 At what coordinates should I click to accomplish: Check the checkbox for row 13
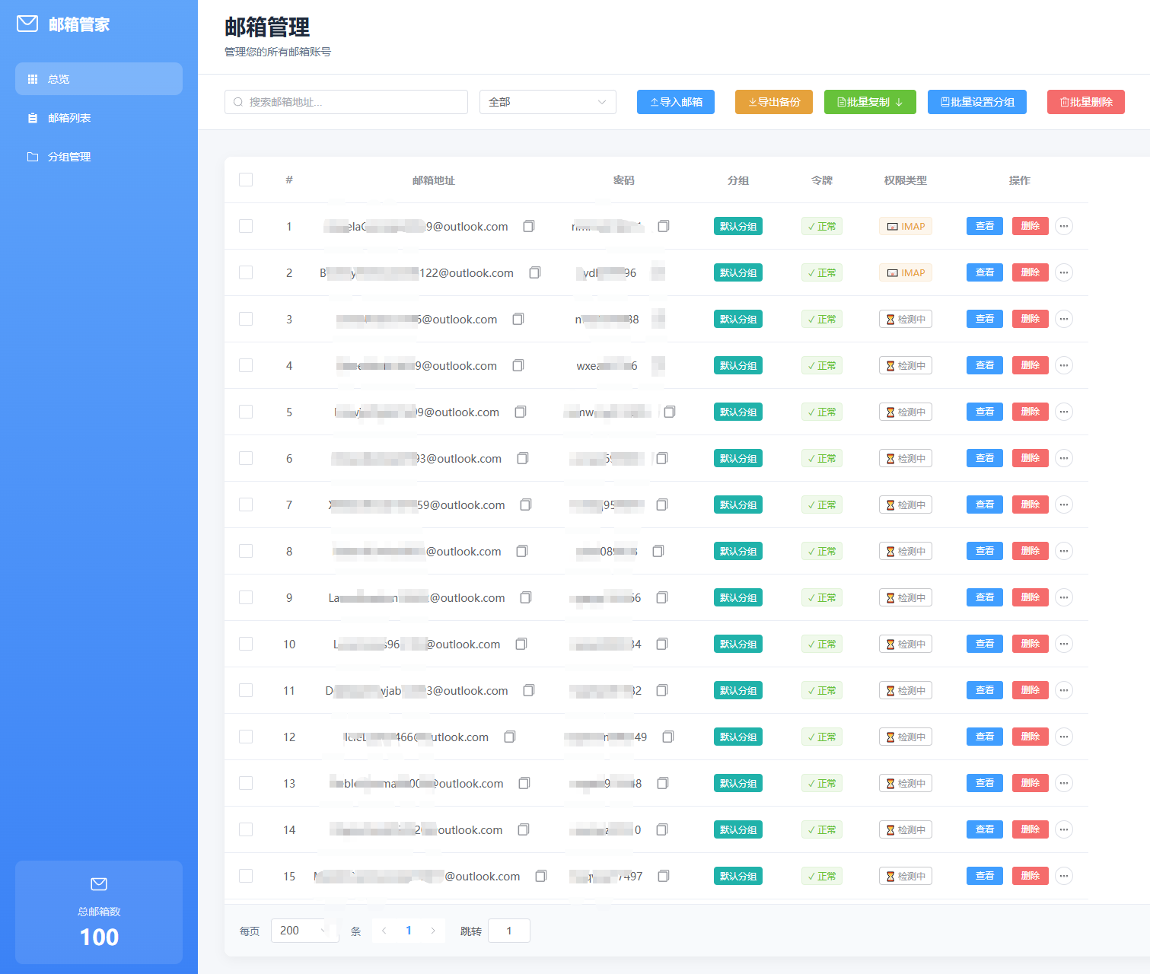(x=246, y=783)
